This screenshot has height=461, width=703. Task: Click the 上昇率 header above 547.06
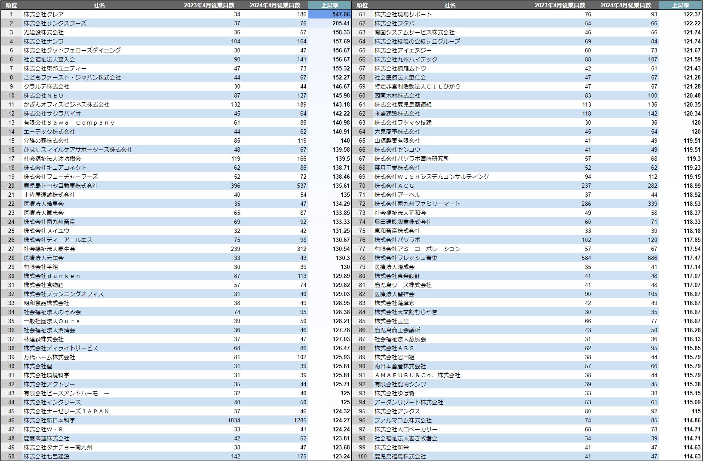(330, 5)
